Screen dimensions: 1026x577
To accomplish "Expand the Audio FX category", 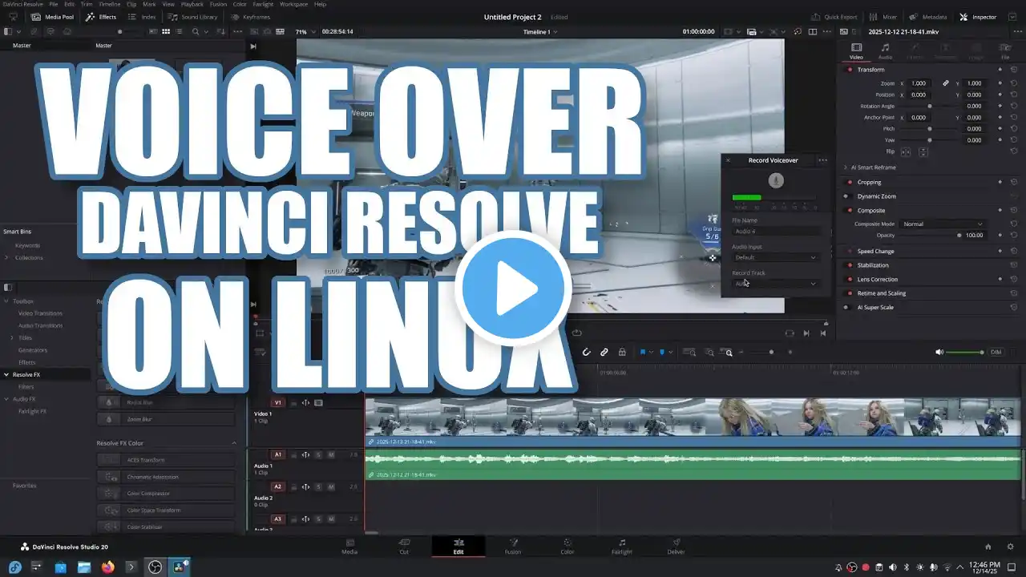I will point(7,399).
